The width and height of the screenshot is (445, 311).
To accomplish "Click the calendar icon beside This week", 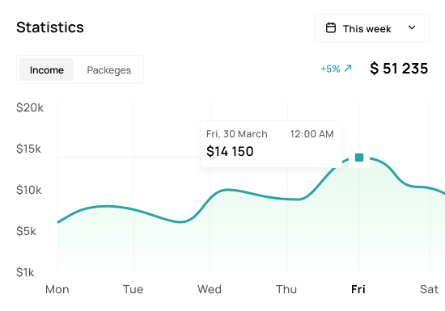I will coord(331,28).
